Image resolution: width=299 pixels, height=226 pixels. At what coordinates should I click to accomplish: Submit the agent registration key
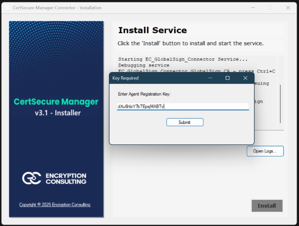(185, 122)
